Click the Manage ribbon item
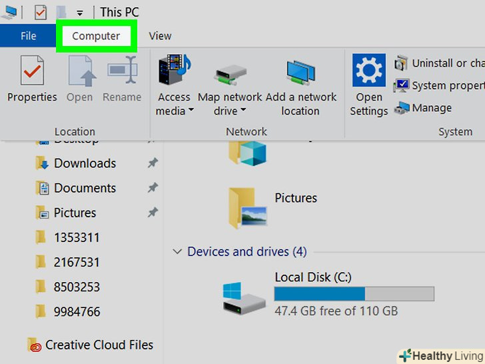Viewport: 485px width, 364px height. coord(423,108)
